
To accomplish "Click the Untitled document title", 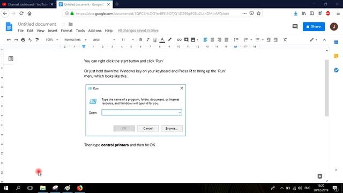I will (x=37, y=24).
